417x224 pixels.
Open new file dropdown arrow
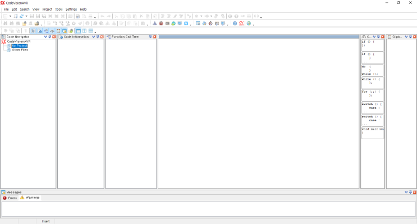[x=10, y=16]
